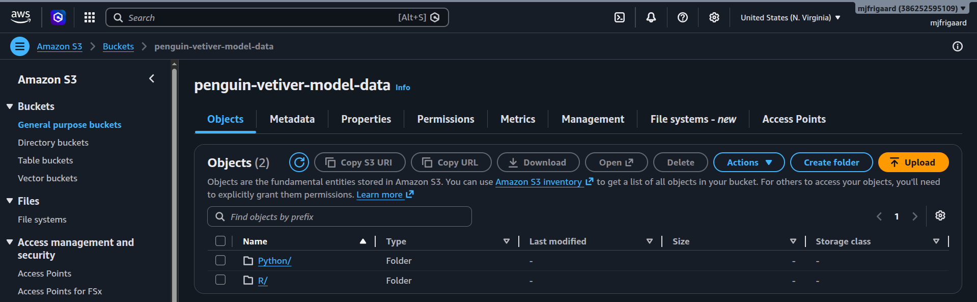Go to the next objects page
The width and height of the screenshot is (977, 302).
915,216
